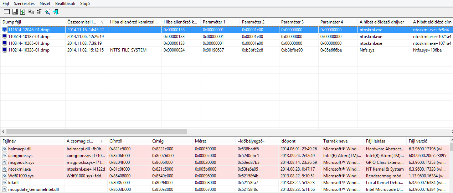Image resolution: width=453 pixels, height=193 pixels.
Task: Click monitor icon of 110214-10328-01.dmp
Action: 5,50
